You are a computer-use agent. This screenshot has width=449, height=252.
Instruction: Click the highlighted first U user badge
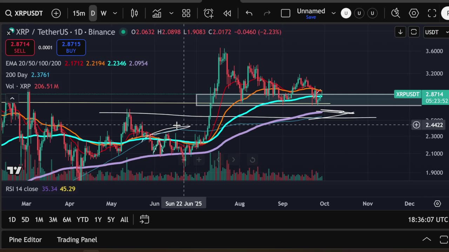pos(346,13)
